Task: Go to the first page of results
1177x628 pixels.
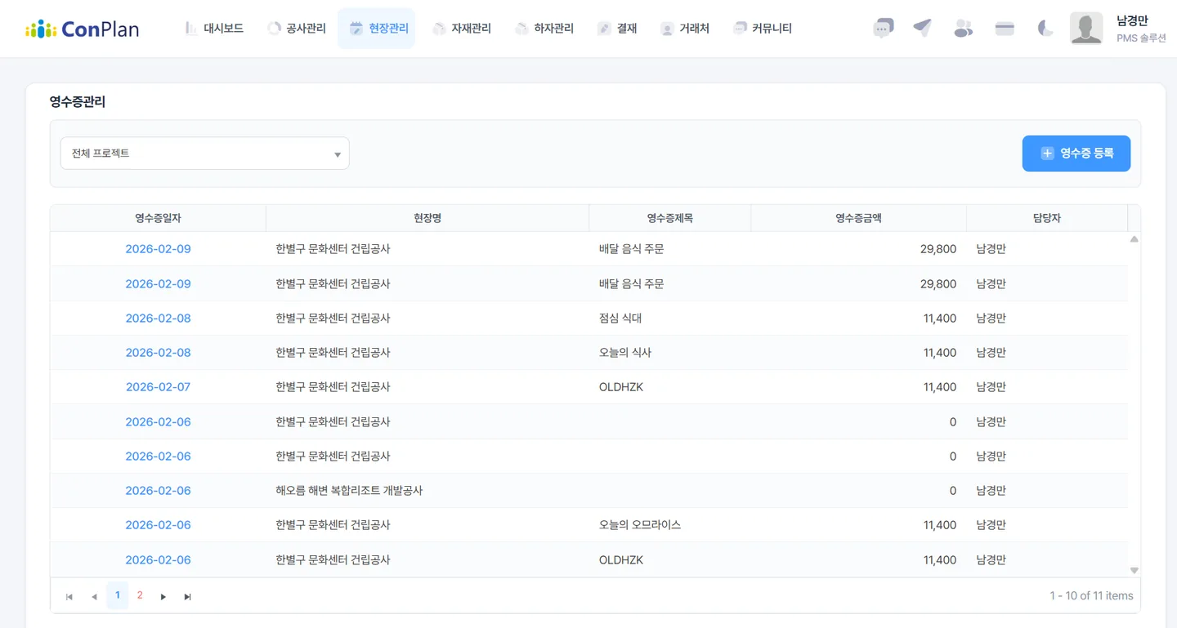Action: 69,597
